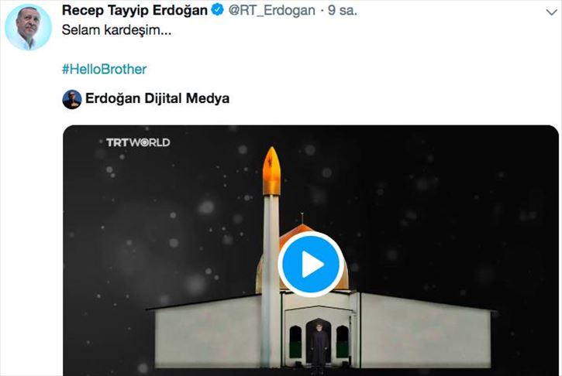
Task: Visit the @RT_Erdogan handle link
Action: tap(271, 10)
